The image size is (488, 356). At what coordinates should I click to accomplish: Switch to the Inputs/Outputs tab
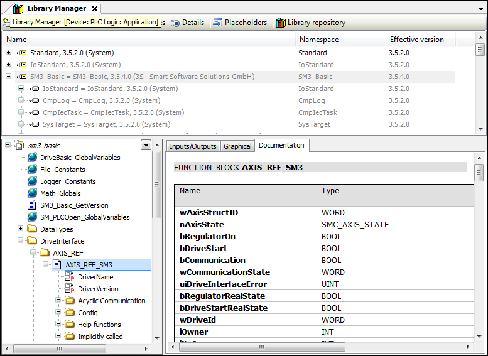193,146
